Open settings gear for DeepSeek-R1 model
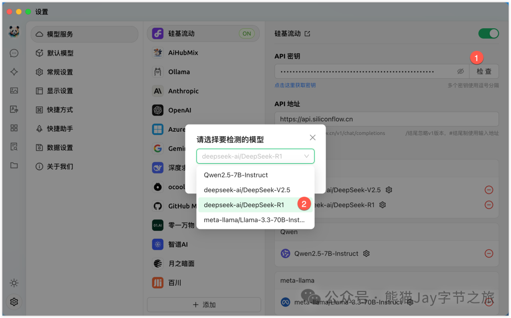The image size is (511, 318). [x=383, y=205]
